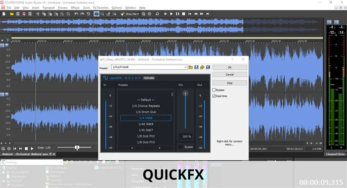
Task: Click the Activate button for quickFX Delay
Action: tap(149, 78)
